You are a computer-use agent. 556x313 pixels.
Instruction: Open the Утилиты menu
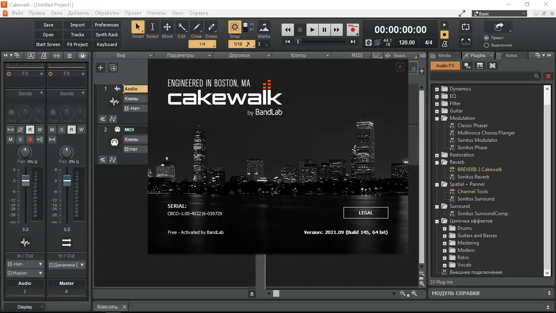tap(156, 13)
